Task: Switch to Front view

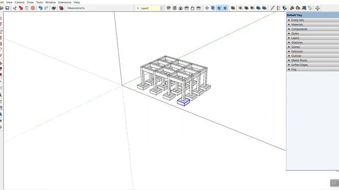Action: [x=181, y=8]
